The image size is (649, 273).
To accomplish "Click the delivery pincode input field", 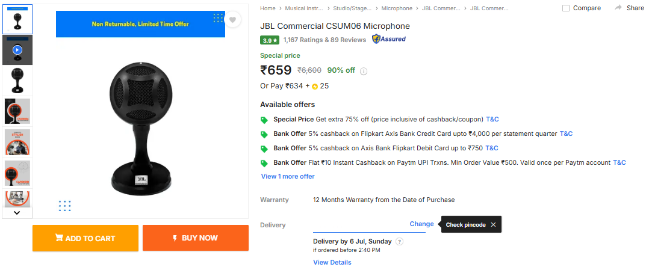I will pyautogui.click(x=359, y=224).
